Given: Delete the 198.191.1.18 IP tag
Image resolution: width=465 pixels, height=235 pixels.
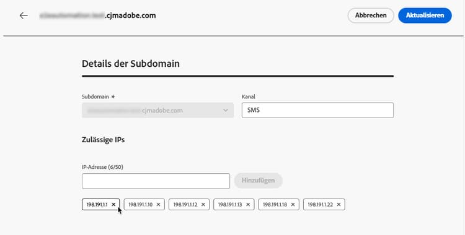Looking at the screenshot, I should pyautogui.click(x=293, y=204).
